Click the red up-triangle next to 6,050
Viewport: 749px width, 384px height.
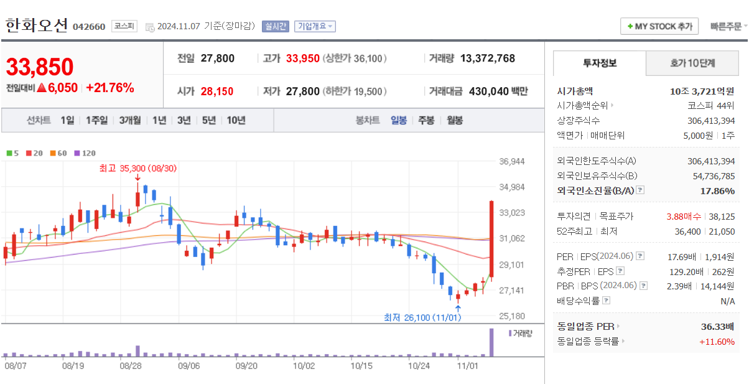pos(42,88)
